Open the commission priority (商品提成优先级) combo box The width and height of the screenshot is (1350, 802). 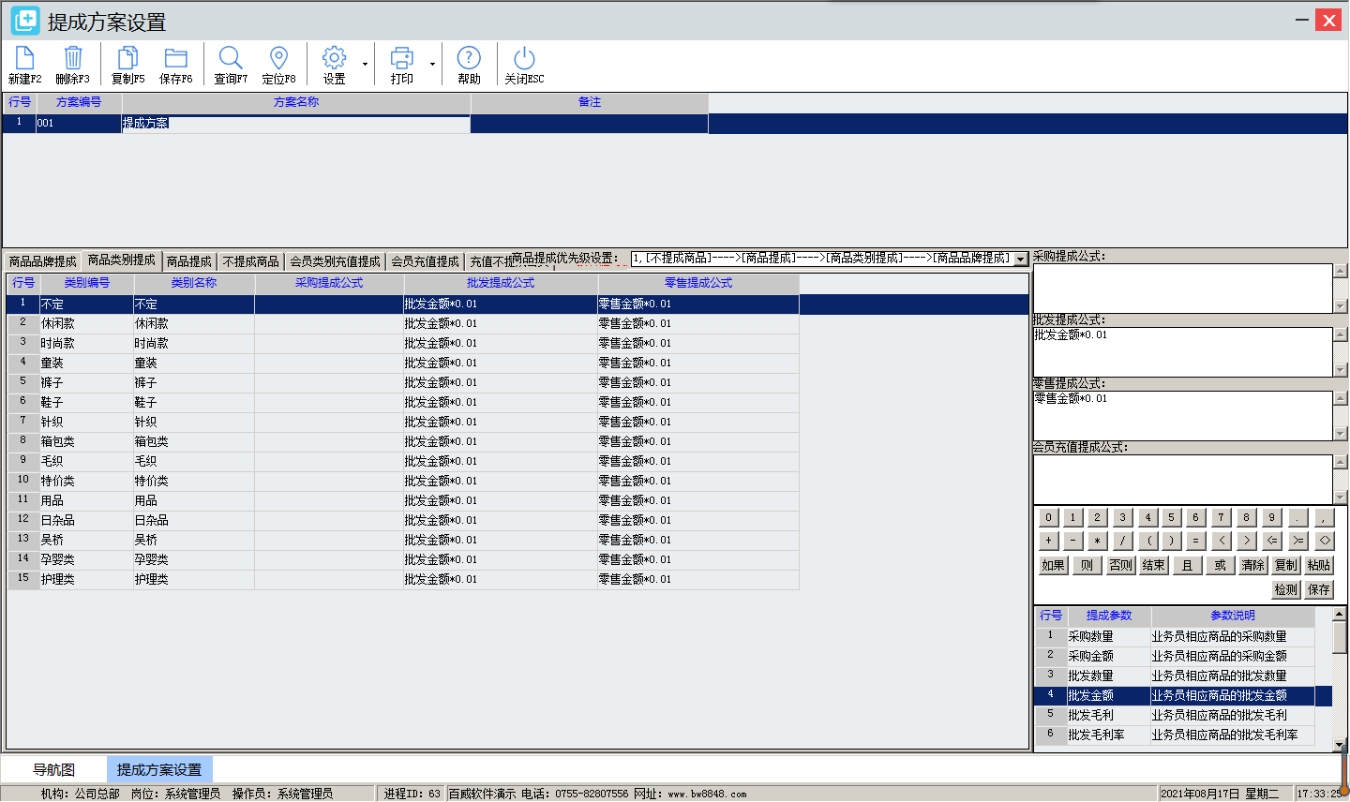(x=1020, y=259)
